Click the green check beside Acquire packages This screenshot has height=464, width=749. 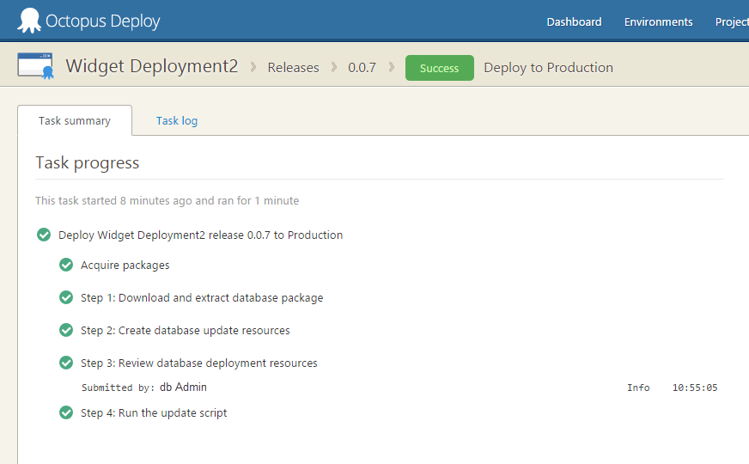[66, 265]
